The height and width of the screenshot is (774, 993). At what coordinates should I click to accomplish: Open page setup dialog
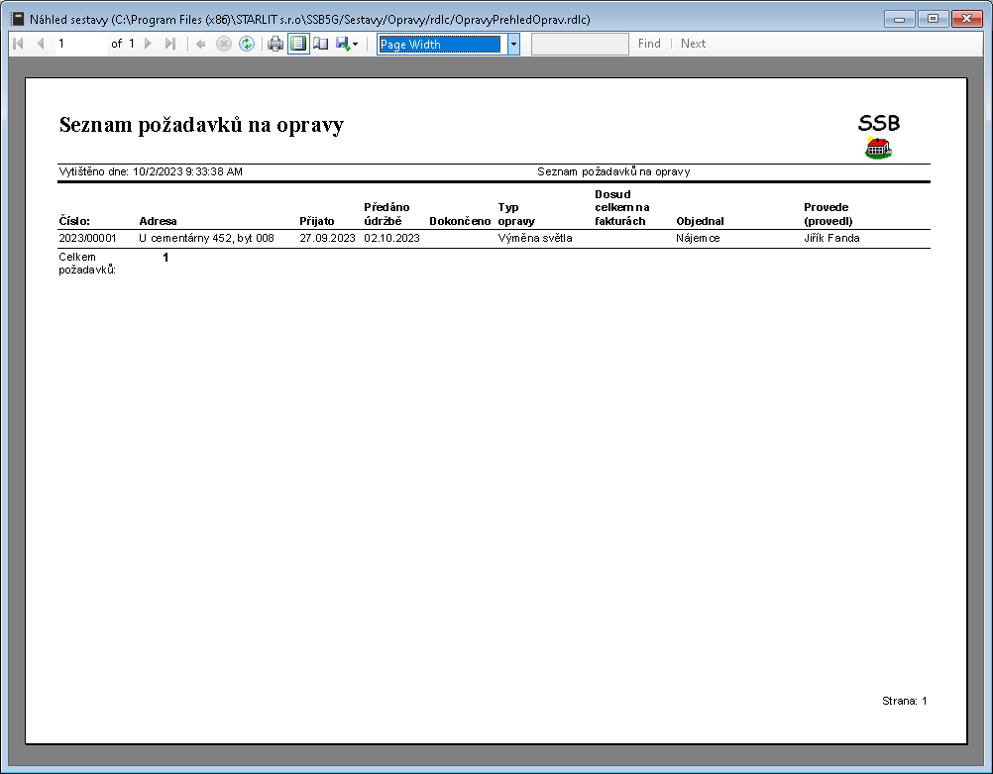[x=321, y=44]
